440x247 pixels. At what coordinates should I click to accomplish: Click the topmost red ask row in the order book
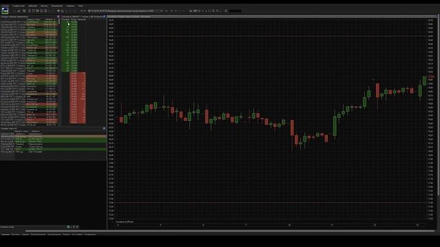click(x=78, y=73)
